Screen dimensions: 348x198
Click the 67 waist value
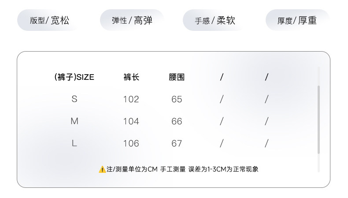pos(177,143)
